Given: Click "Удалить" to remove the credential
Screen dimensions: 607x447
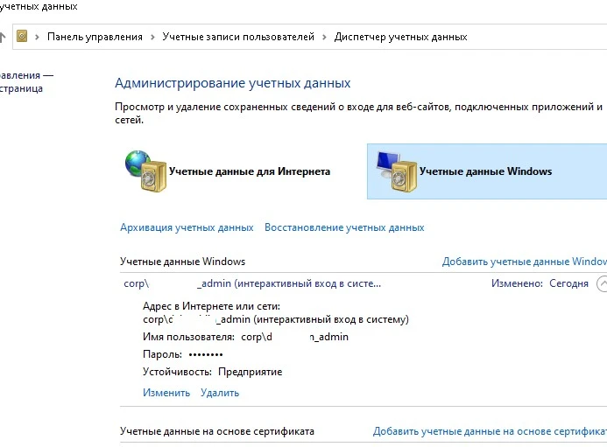Looking at the screenshot, I should click(220, 393).
